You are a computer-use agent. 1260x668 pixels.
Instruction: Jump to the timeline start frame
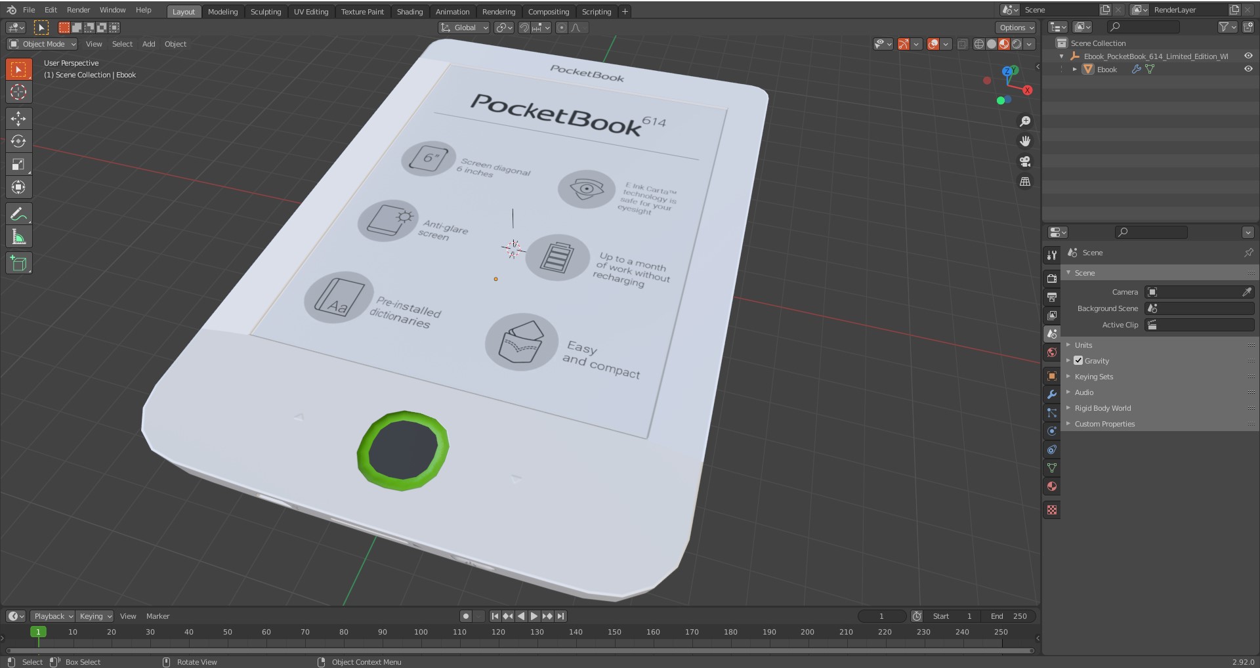(x=495, y=616)
